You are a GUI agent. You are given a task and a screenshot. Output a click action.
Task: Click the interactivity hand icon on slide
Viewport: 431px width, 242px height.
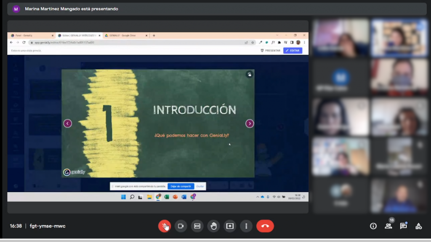coord(249,75)
